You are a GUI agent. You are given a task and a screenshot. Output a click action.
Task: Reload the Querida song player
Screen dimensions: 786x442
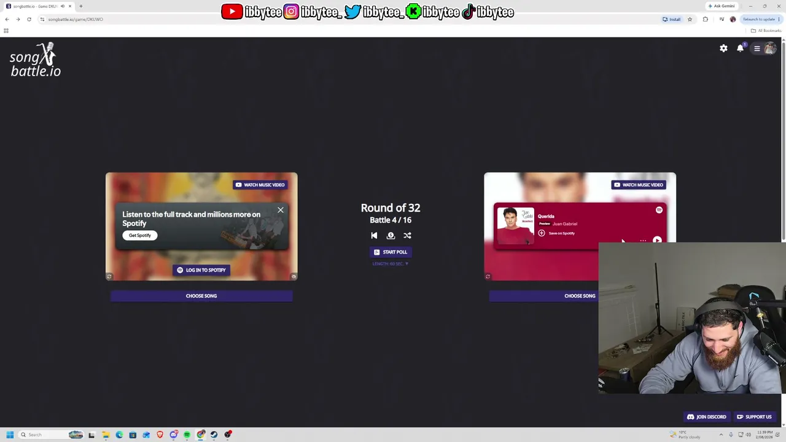[x=488, y=277]
